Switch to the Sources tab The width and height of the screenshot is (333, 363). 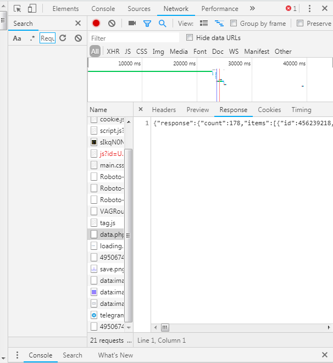(x=139, y=9)
